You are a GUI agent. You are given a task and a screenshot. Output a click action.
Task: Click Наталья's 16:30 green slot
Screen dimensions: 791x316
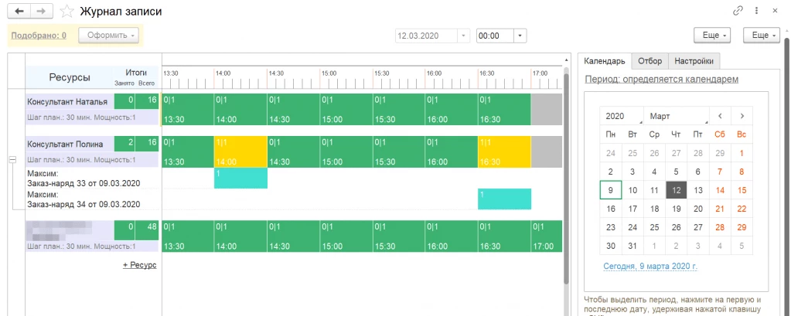[504, 109]
